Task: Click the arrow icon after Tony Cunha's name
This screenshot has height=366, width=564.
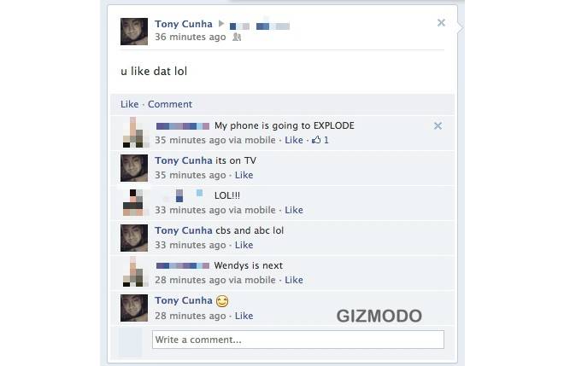Action: point(221,24)
